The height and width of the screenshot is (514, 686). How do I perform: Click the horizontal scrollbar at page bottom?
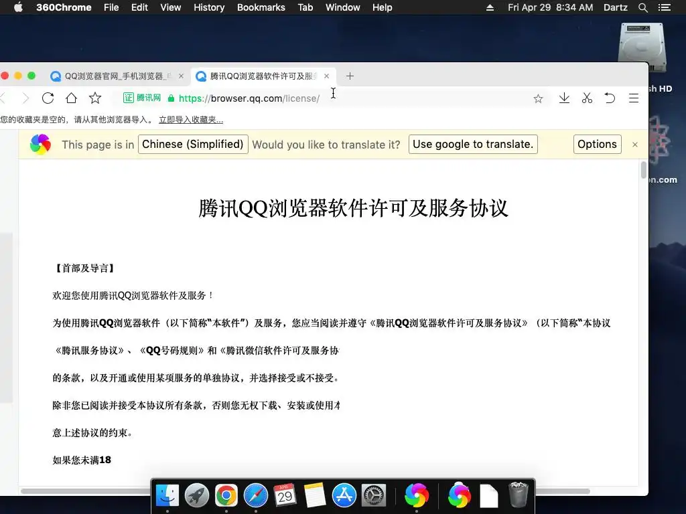pyautogui.click(x=305, y=491)
